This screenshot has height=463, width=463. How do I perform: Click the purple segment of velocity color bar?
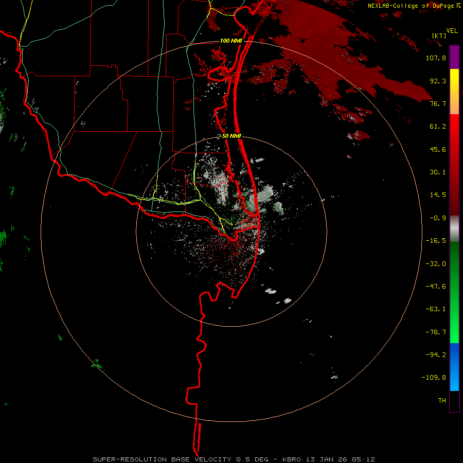click(454, 57)
